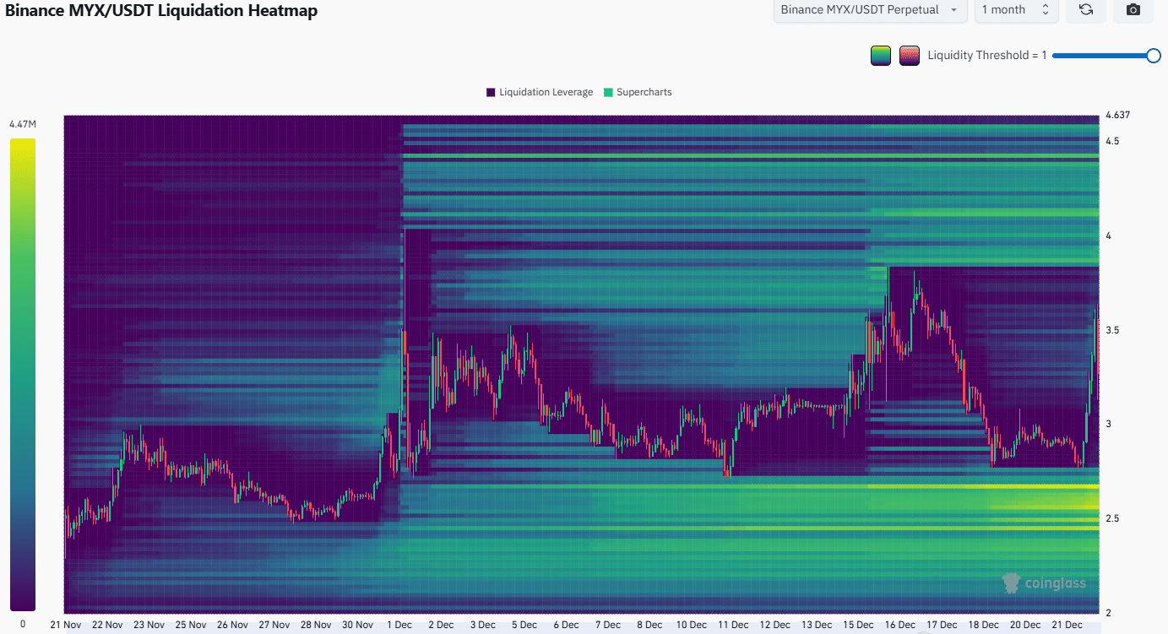Viewport: 1168px width, 634px height.
Task: Click the 22 Nov date label
Action: [x=106, y=626]
